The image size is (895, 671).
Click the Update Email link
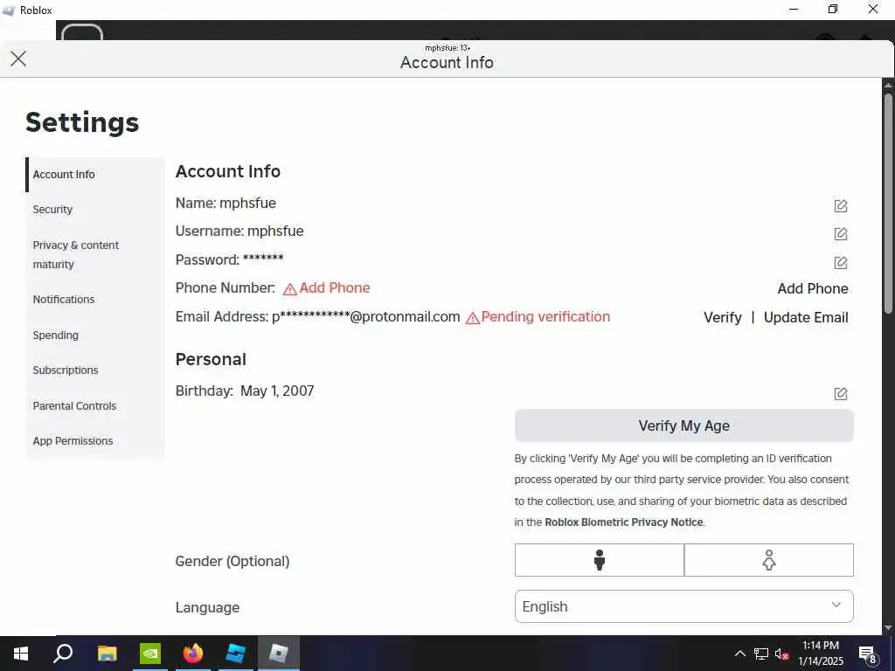tap(806, 317)
